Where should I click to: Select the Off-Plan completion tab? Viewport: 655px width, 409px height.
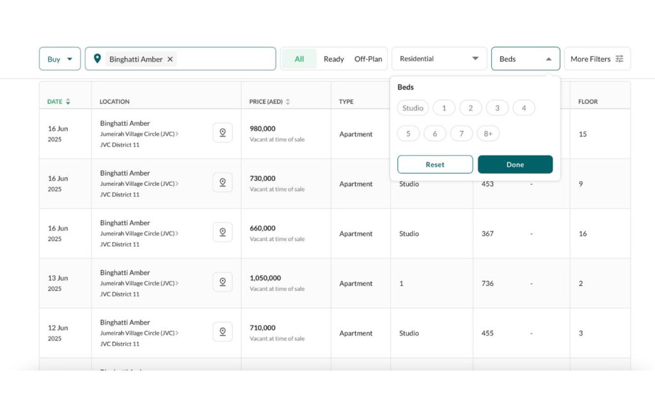click(x=368, y=59)
